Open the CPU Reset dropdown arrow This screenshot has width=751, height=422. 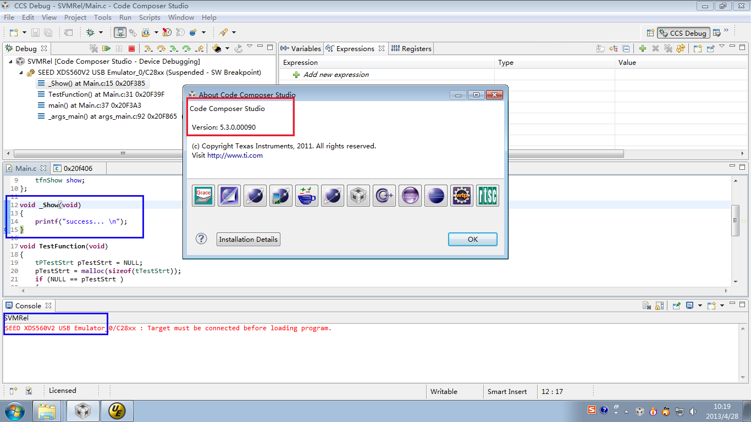click(x=227, y=49)
